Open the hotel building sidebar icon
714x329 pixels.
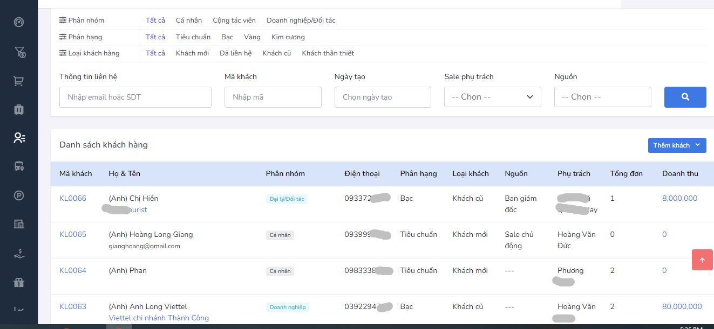coord(19,224)
